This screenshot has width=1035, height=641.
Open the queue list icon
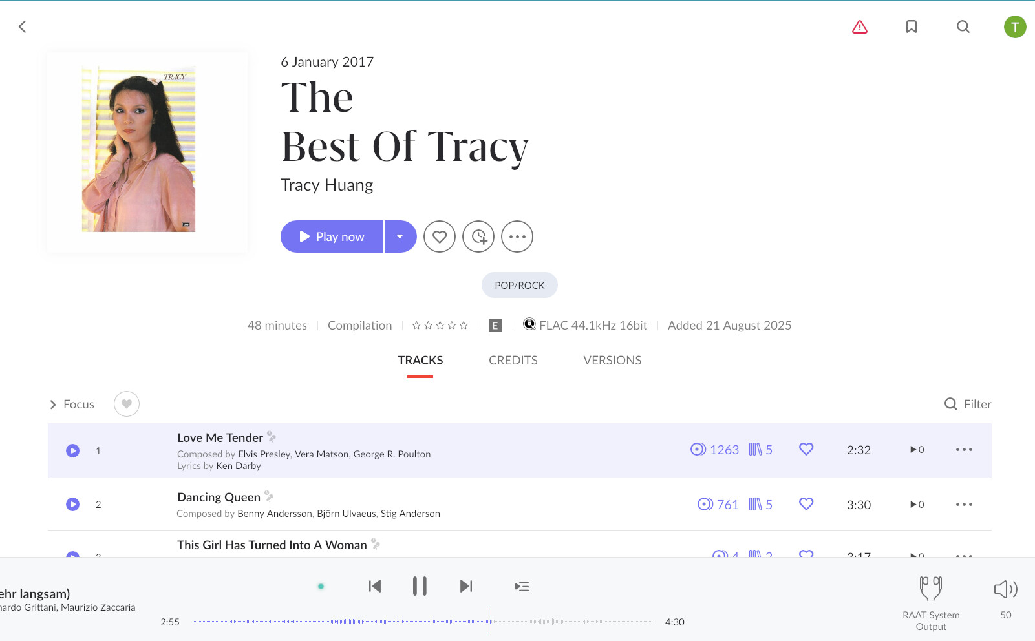(x=522, y=587)
